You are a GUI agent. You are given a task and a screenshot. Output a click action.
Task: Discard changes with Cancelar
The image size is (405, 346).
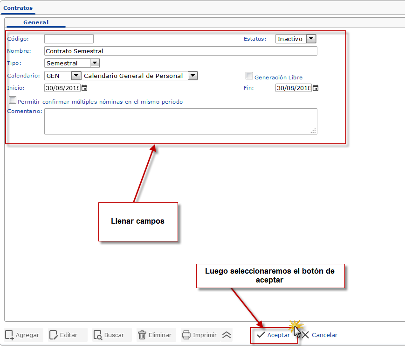(320, 335)
